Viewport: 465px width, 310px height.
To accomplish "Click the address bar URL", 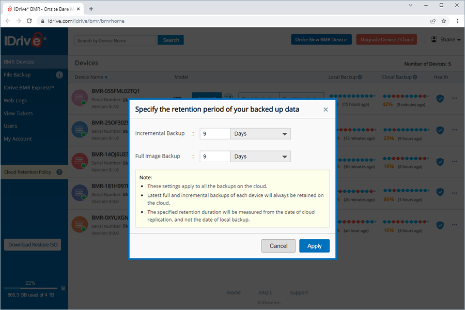I will [86, 21].
